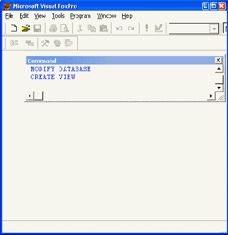Click the Paste clipboard icon
Screen dimensions: 228x235
point(104,29)
